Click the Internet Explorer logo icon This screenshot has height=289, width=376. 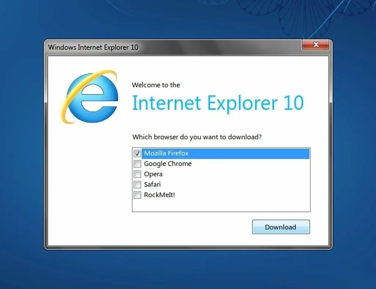point(89,97)
